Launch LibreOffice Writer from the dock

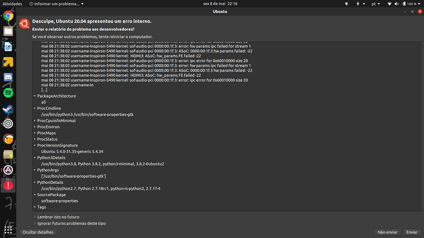click(8, 47)
